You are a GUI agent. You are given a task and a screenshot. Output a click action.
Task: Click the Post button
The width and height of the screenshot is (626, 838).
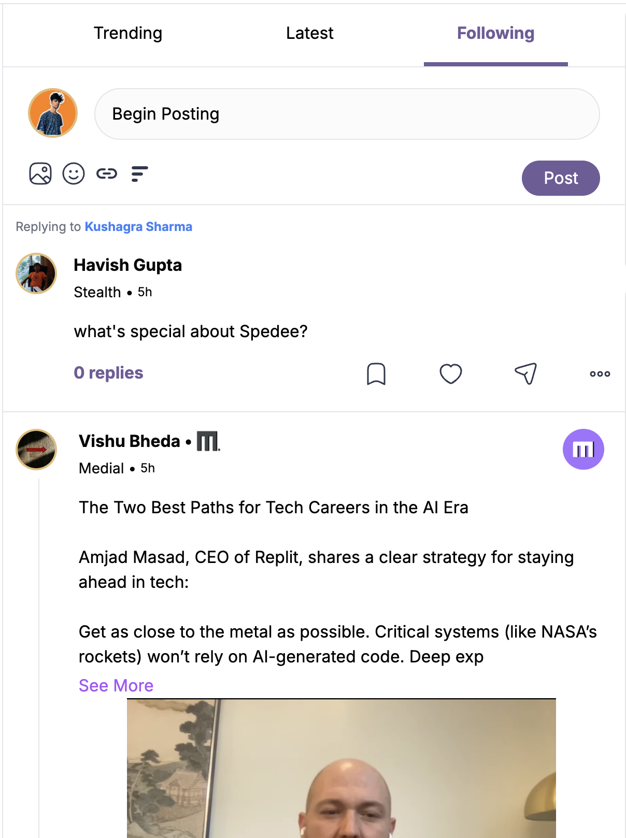pyautogui.click(x=561, y=178)
